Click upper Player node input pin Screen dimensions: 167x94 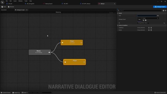coord(63,43)
